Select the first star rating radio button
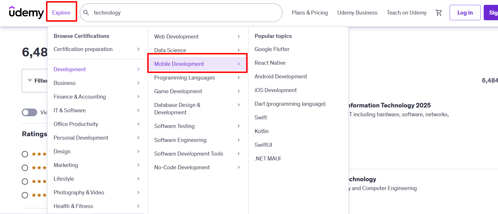This screenshot has height=214, width=498. point(25,154)
